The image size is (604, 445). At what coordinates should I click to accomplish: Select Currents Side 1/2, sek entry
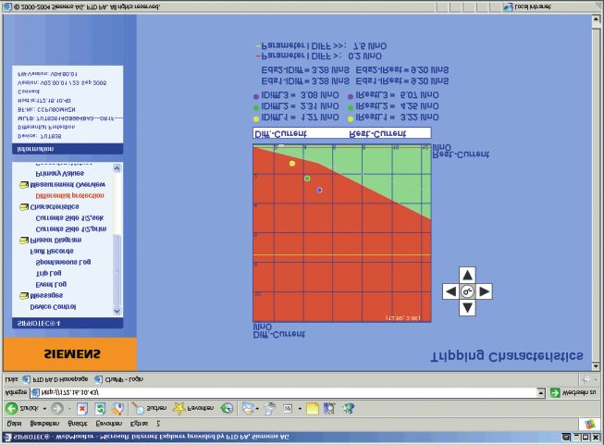click(x=69, y=218)
